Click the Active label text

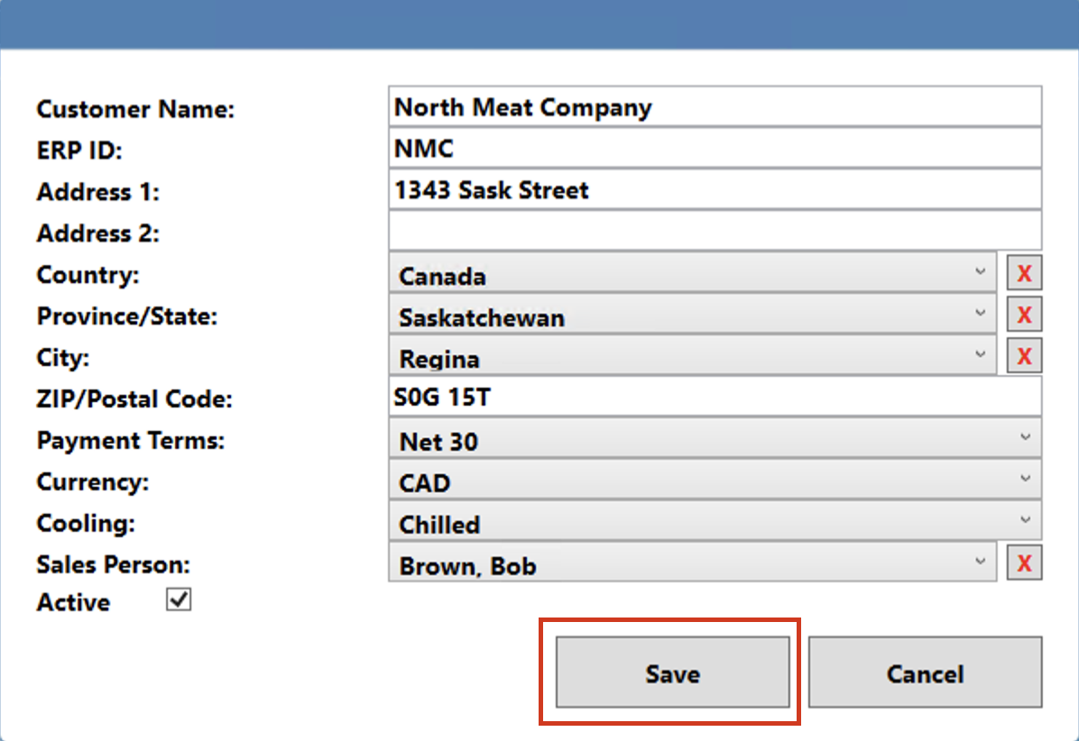tap(73, 602)
